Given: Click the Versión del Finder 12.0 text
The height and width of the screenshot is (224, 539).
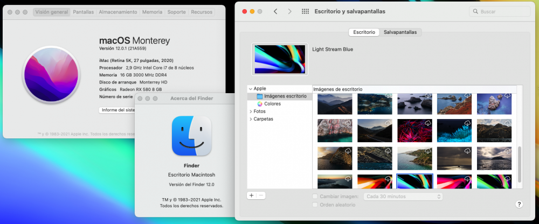Looking at the screenshot, I should [191, 185].
